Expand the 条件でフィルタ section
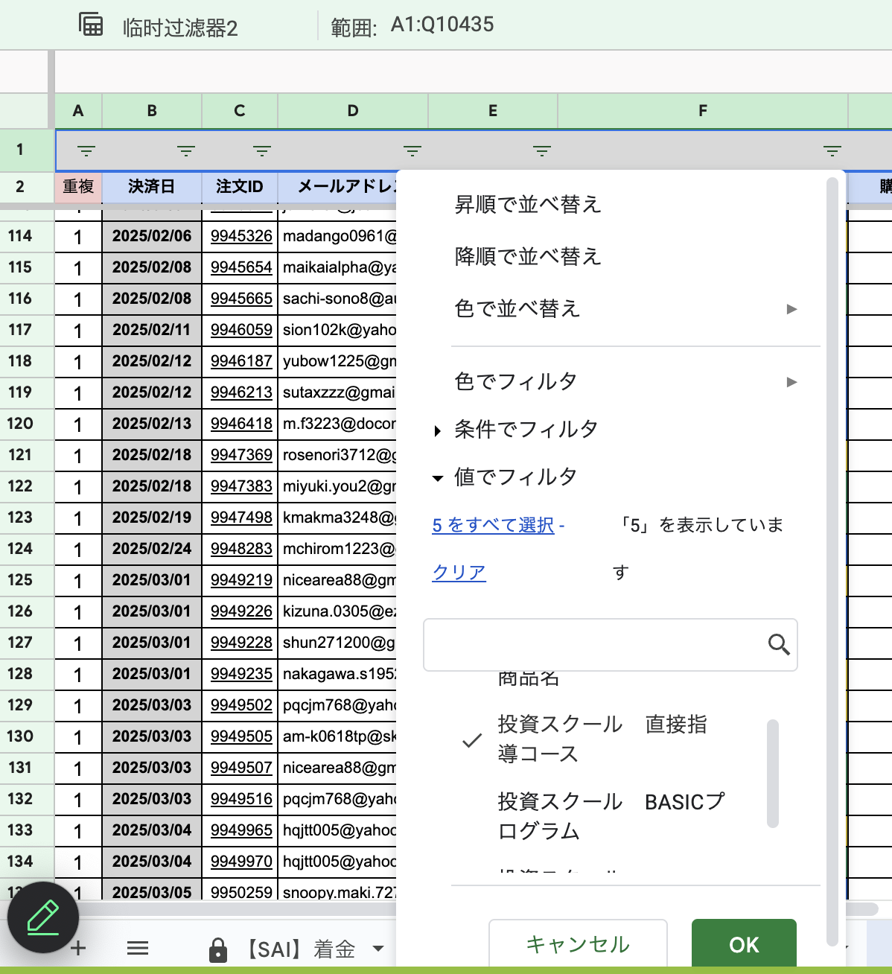The height and width of the screenshot is (974, 892). [436, 430]
